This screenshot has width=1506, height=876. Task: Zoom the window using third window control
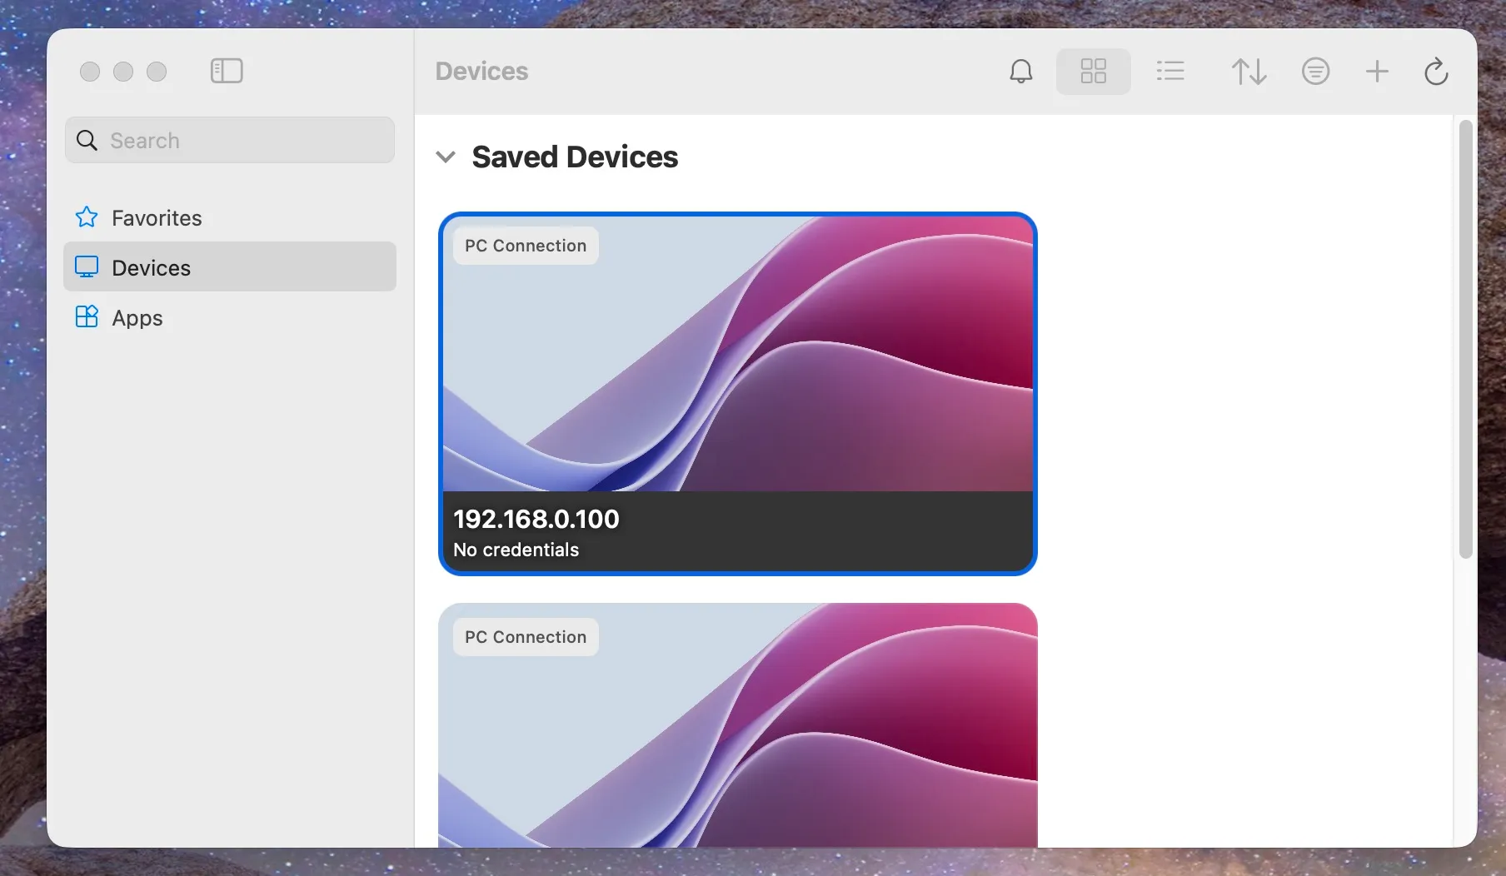(x=157, y=72)
